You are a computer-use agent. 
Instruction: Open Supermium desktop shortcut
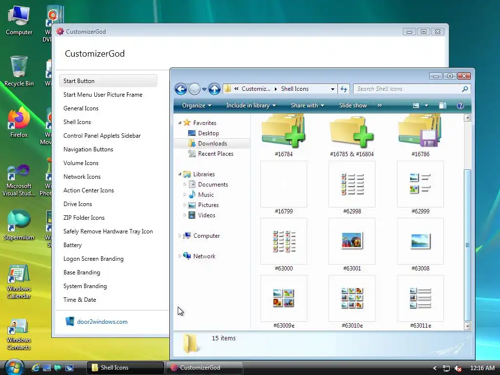[x=19, y=225]
